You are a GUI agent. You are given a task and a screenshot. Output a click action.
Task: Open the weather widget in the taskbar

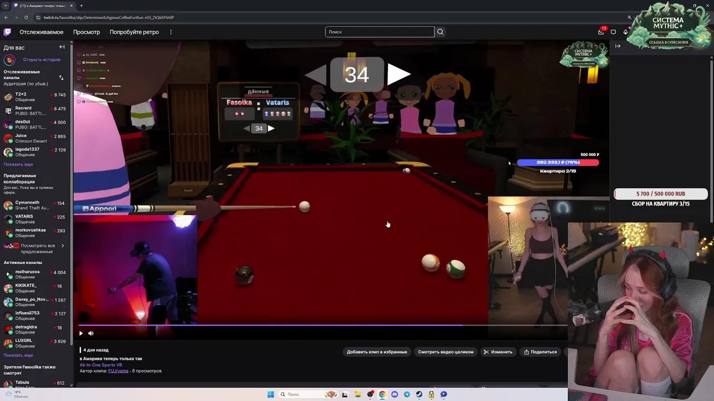(x=17, y=394)
